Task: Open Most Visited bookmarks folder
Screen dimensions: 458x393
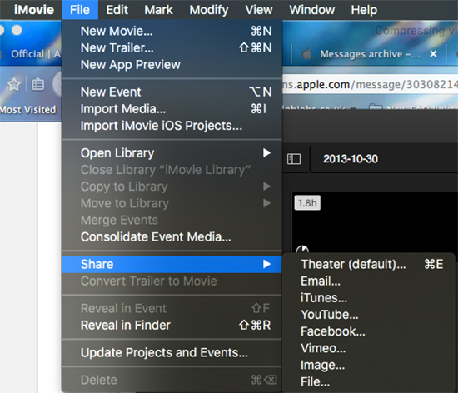Action: pyautogui.click(x=28, y=110)
